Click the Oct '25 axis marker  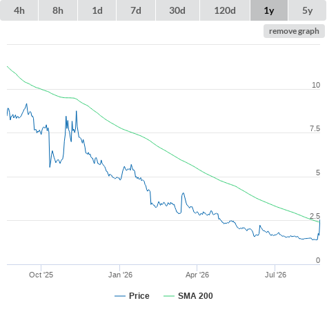coord(41,275)
